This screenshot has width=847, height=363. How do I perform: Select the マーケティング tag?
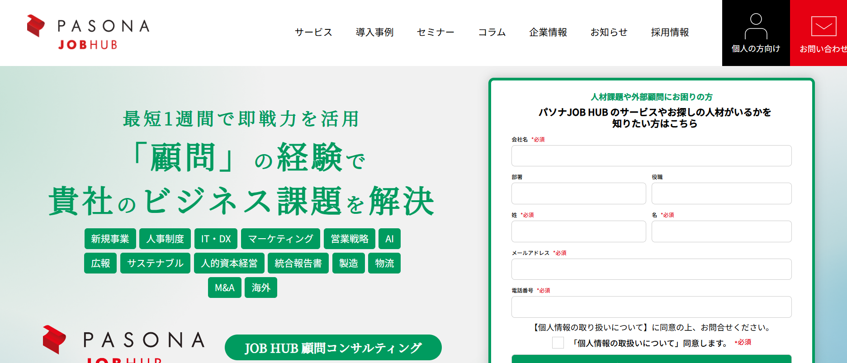pos(280,239)
